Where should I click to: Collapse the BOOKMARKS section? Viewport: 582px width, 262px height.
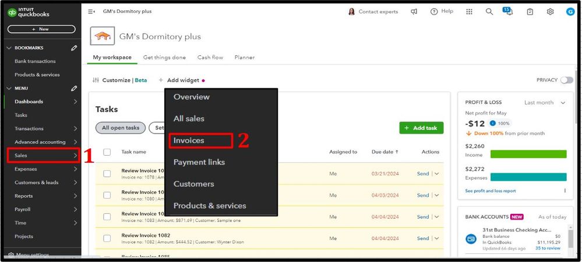pyautogui.click(x=10, y=48)
